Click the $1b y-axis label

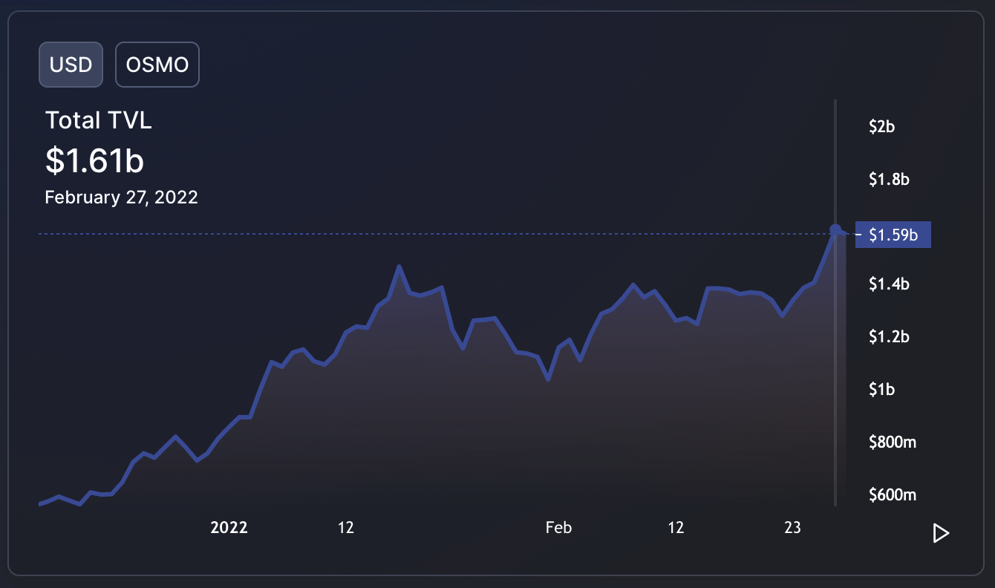point(882,390)
